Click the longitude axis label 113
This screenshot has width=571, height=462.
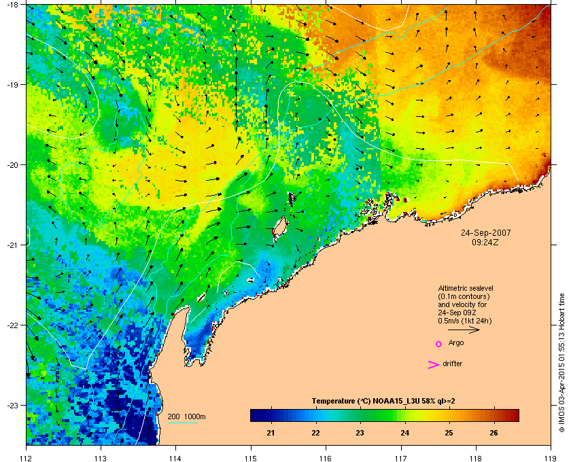coord(101,459)
